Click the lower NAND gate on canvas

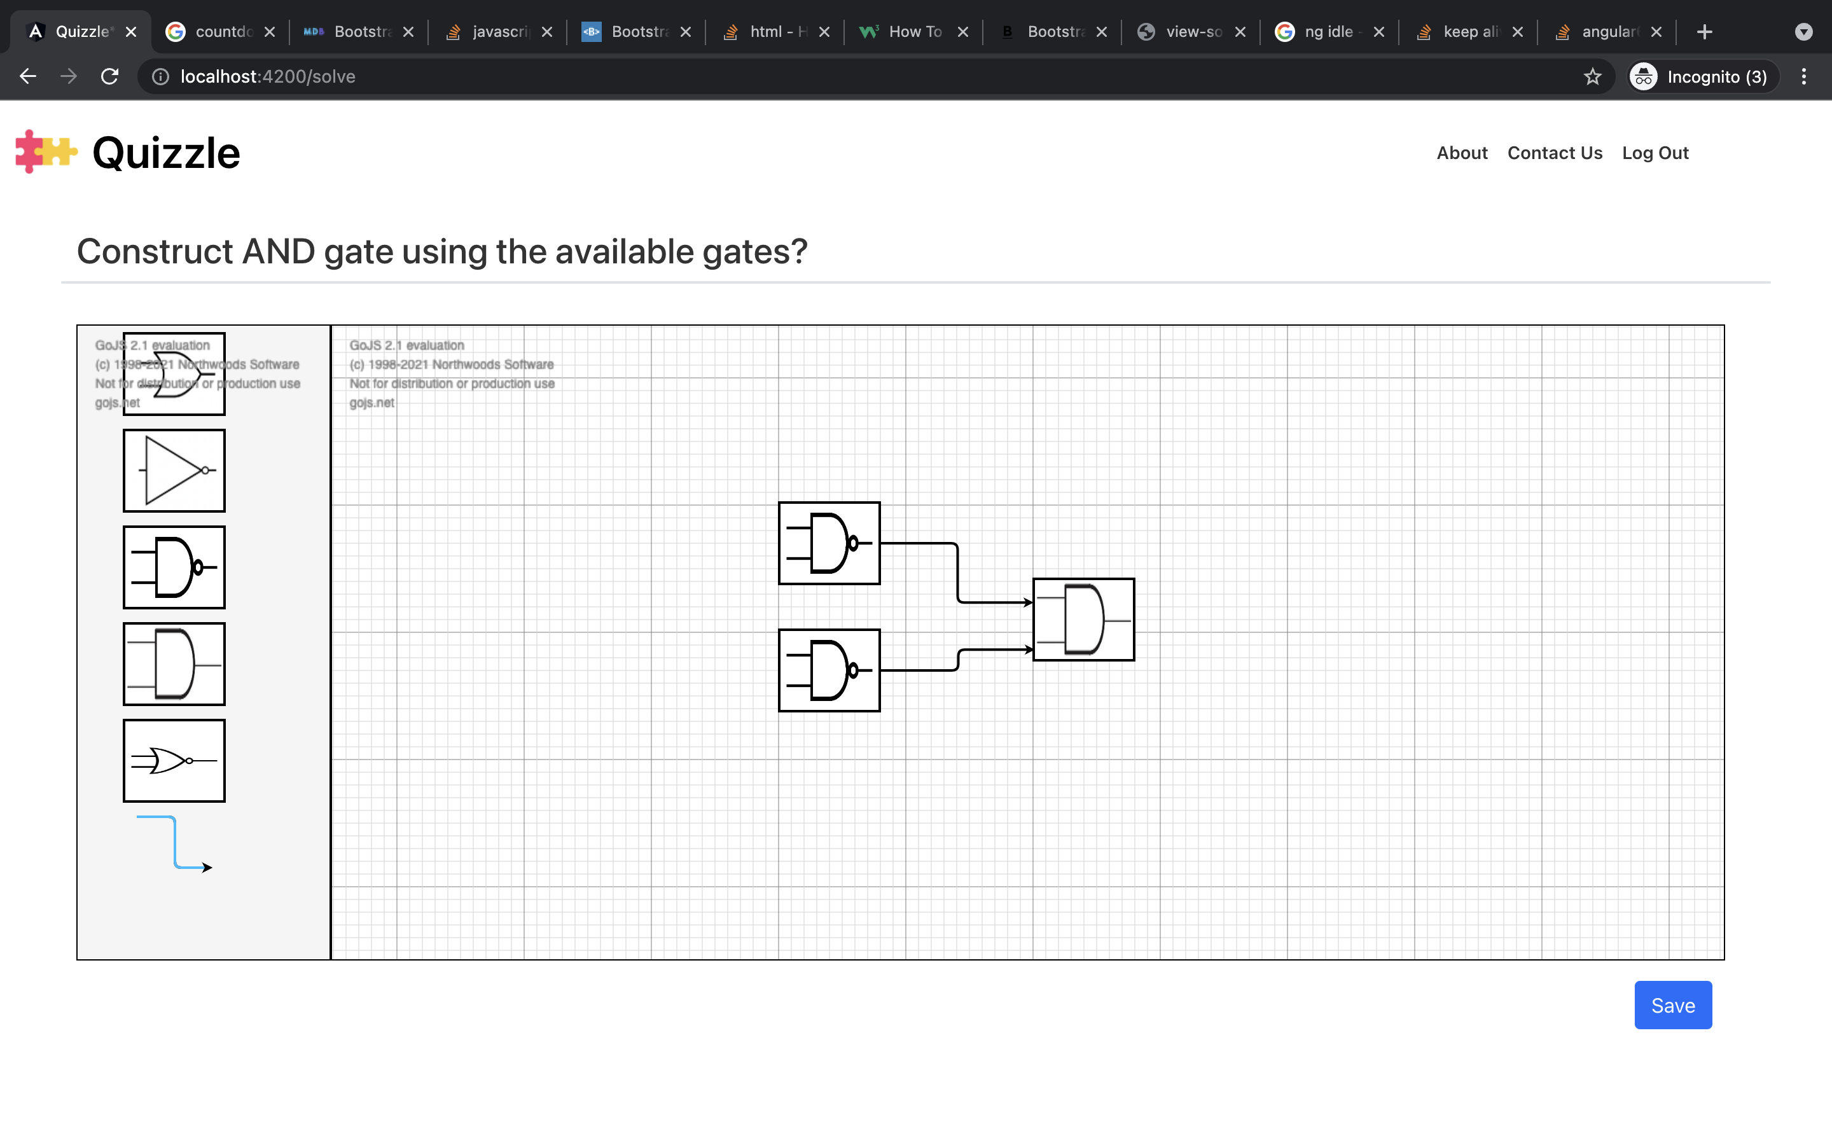829,670
